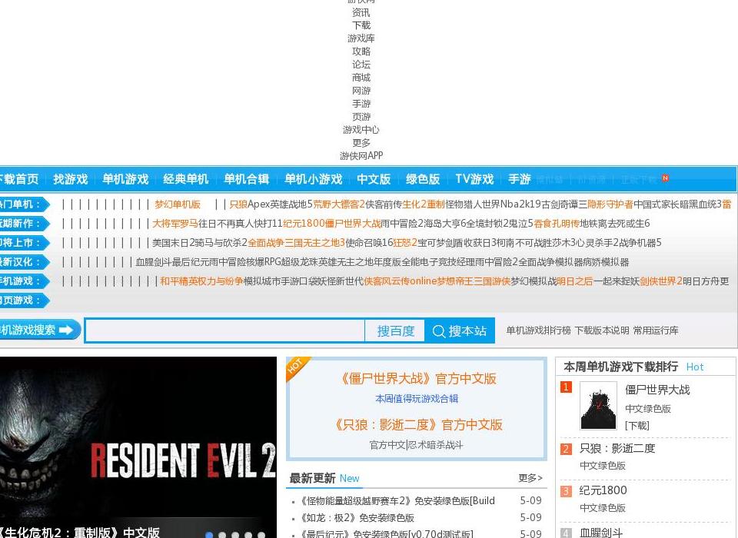Open 《最后纪元》免安装绿色版 entry

pyautogui.click(x=387, y=533)
